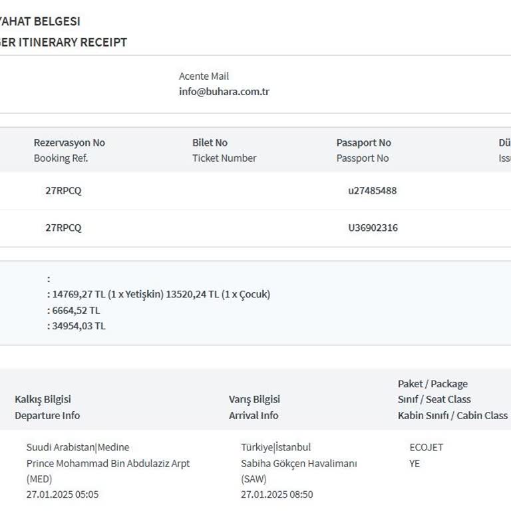Select the Bilet No column header
Screen dimensions: 511x511
tap(210, 142)
